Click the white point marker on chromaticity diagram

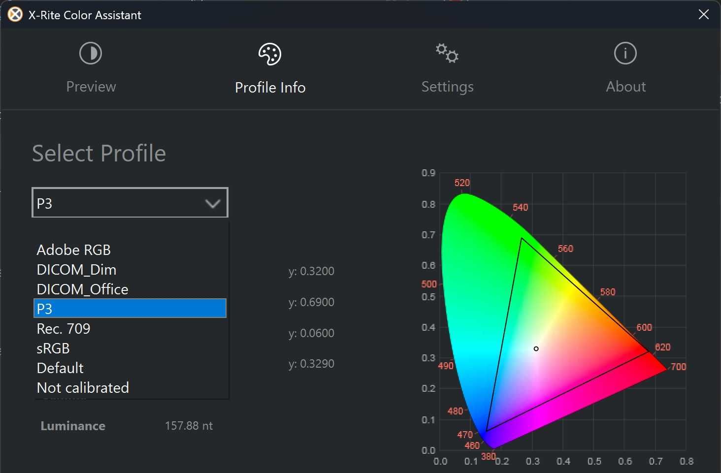tap(536, 348)
